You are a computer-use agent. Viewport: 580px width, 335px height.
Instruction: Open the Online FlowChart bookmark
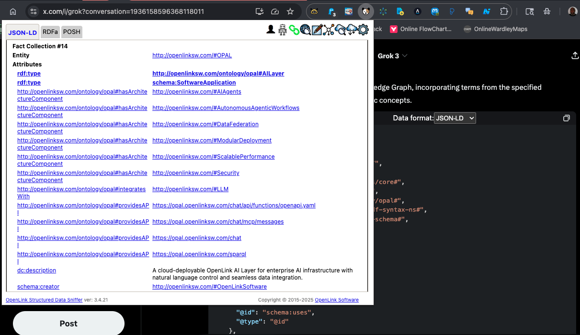[421, 29]
